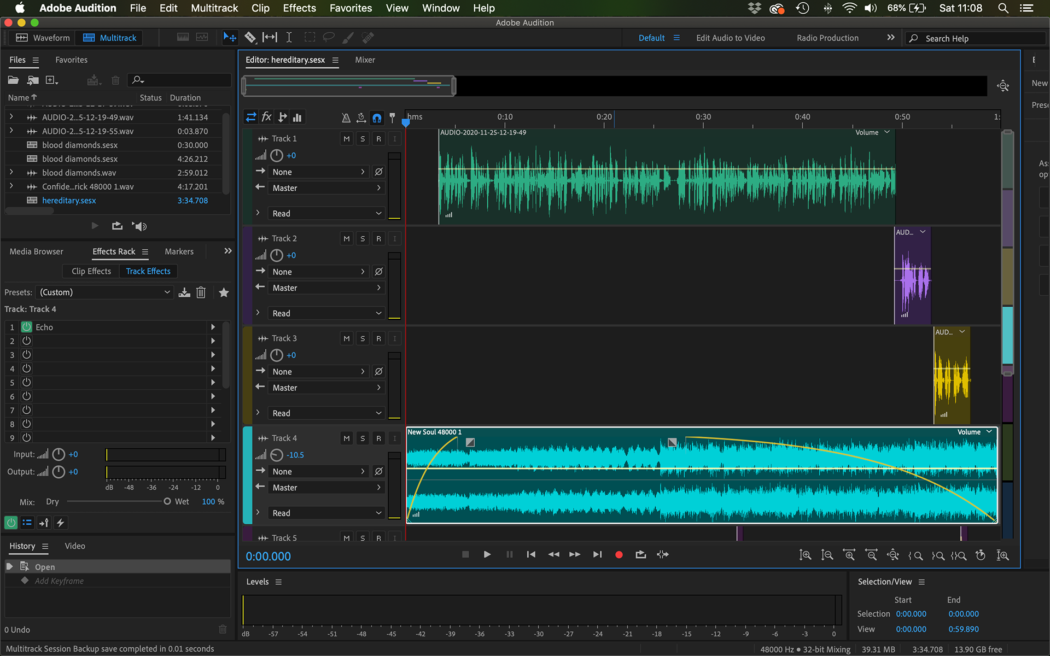Screen dimensions: 1050x656
Task: Click the Import File icon in the Files panel
Action: (x=33, y=80)
